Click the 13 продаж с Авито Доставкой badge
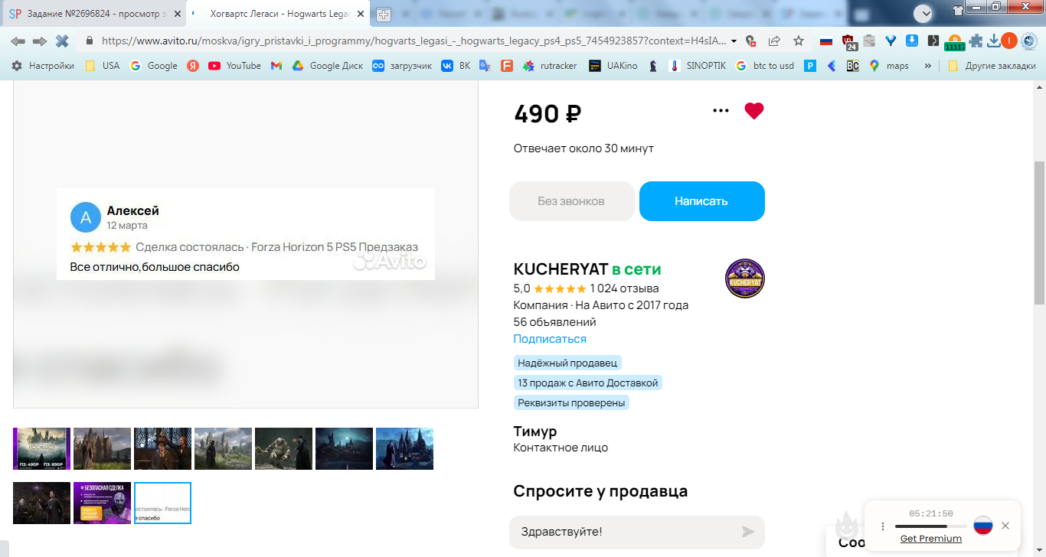The width and height of the screenshot is (1046, 557). 588,383
